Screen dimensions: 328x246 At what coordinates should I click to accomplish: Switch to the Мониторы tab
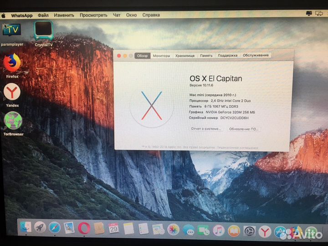[x=161, y=56]
